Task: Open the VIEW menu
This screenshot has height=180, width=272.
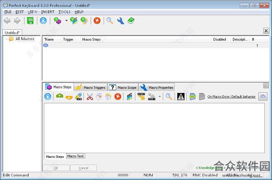Action: (x=33, y=12)
